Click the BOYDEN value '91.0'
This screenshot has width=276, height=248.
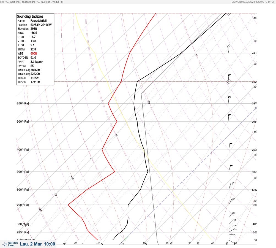[33, 58]
